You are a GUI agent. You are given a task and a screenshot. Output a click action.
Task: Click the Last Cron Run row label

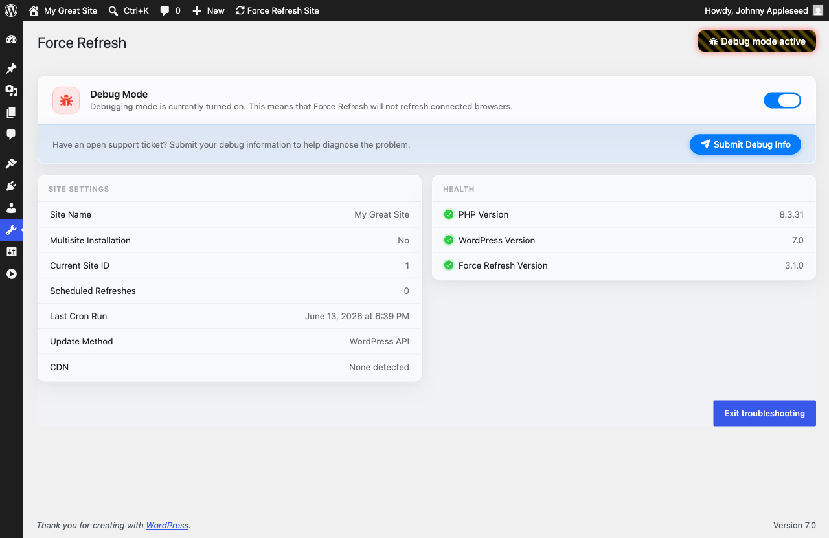tap(78, 316)
